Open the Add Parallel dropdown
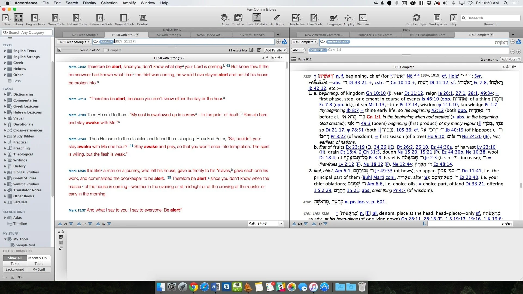 pos(275,50)
